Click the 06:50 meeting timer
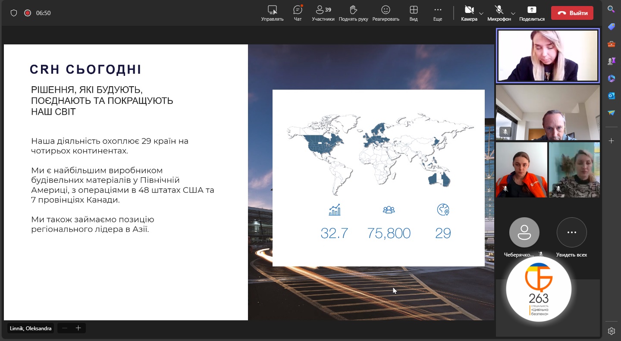The width and height of the screenshot is (621, 341). (44, 13)
